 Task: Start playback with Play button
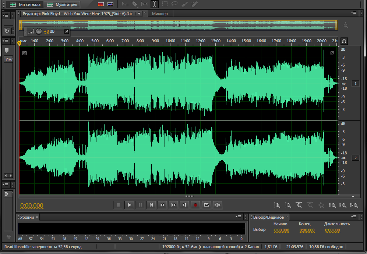(x=129, y=205)
